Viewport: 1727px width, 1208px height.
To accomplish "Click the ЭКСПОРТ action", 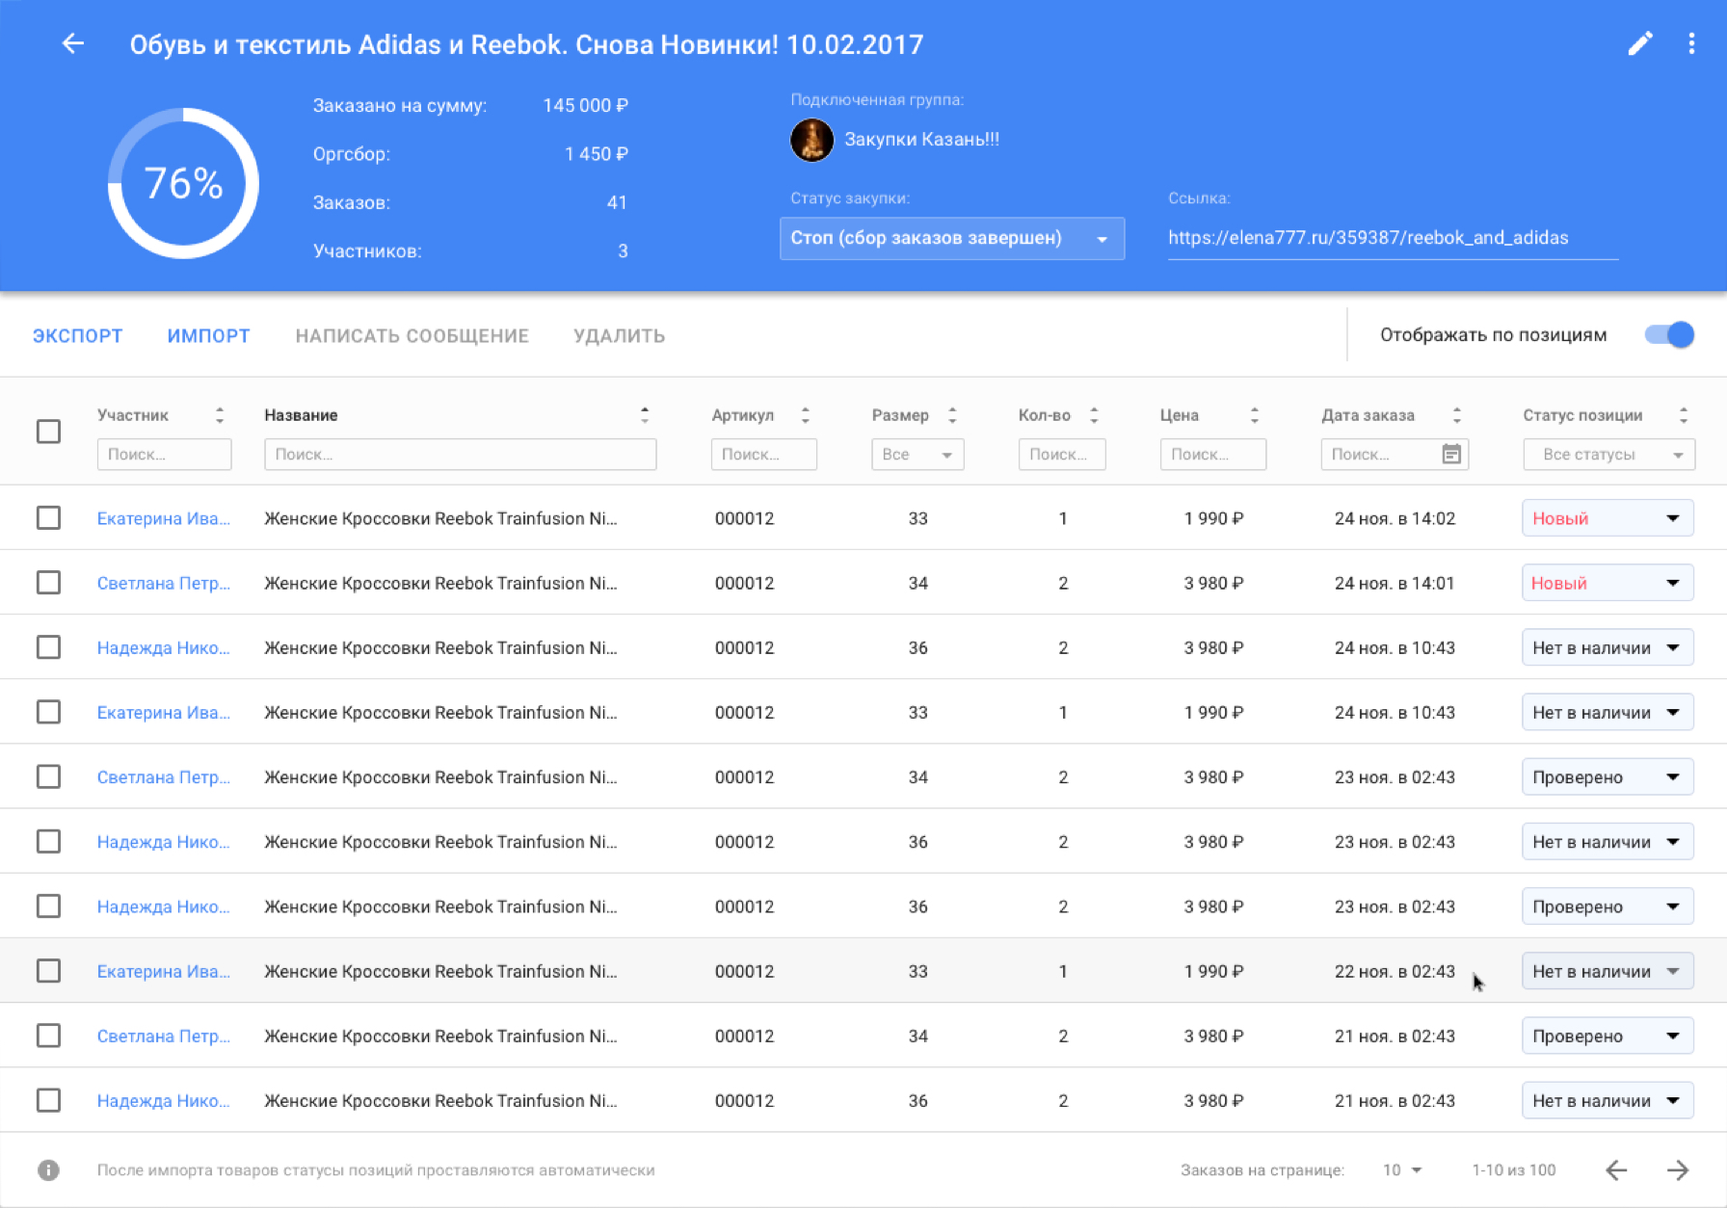I will click(x=77, y=335).
